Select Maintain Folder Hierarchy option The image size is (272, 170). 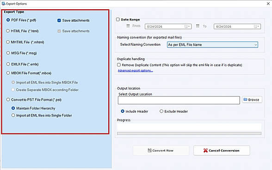point(13,108)
